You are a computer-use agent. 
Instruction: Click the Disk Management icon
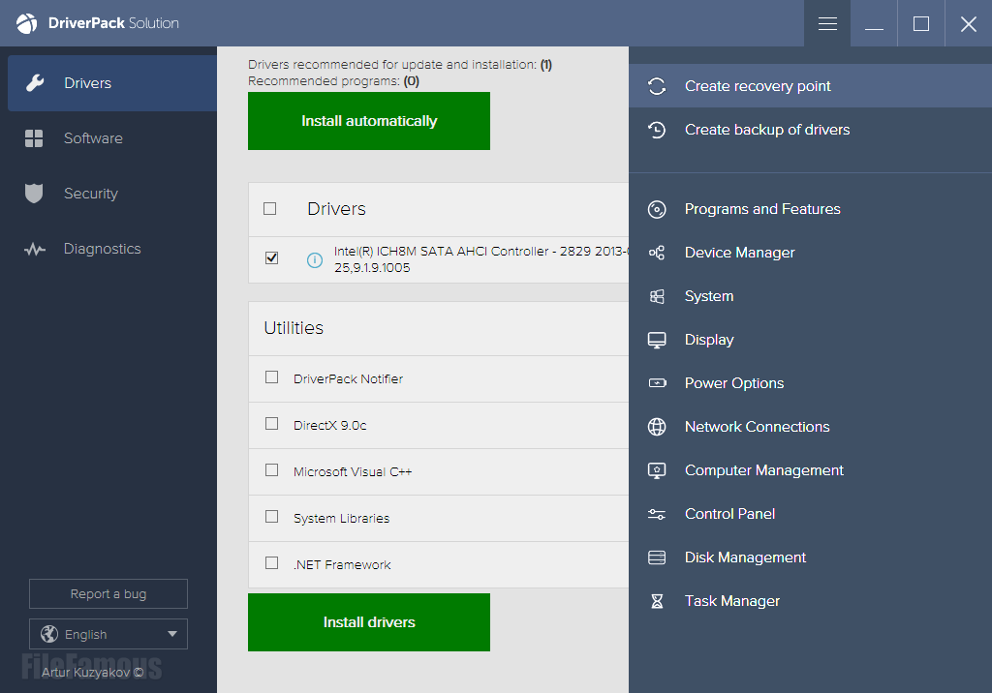[657, 557]
